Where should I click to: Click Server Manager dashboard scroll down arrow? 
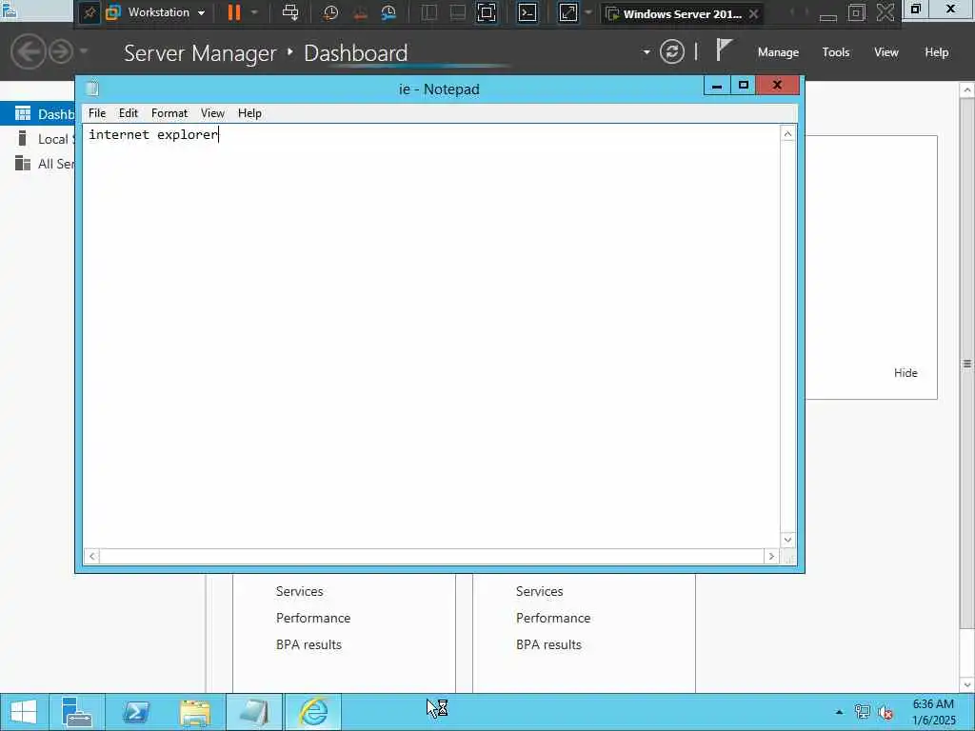point(967,685)
